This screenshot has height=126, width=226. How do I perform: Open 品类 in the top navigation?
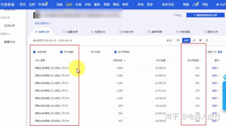69,4
